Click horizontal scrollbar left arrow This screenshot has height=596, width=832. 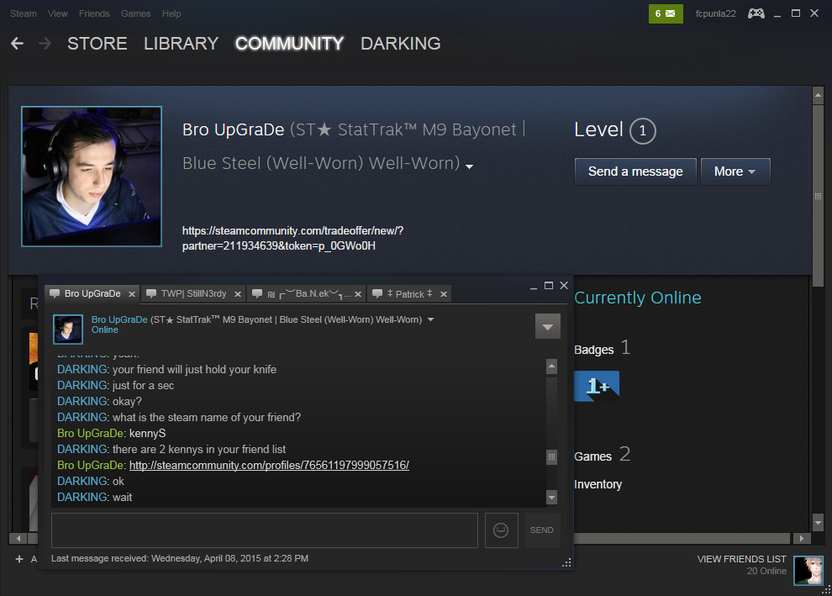18,538
